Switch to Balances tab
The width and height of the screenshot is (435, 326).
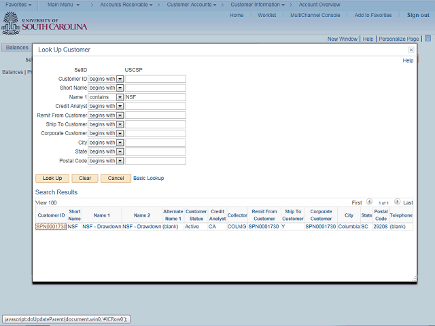[x=17, y=48]
